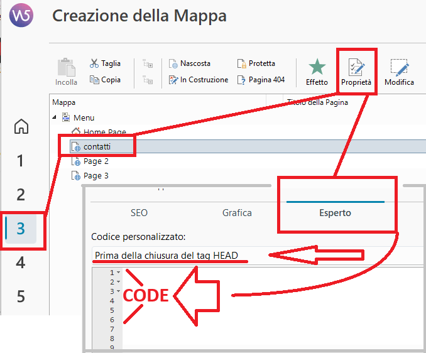Go to step 4 in sidebar
426x353 pixels.
[21, 263]
